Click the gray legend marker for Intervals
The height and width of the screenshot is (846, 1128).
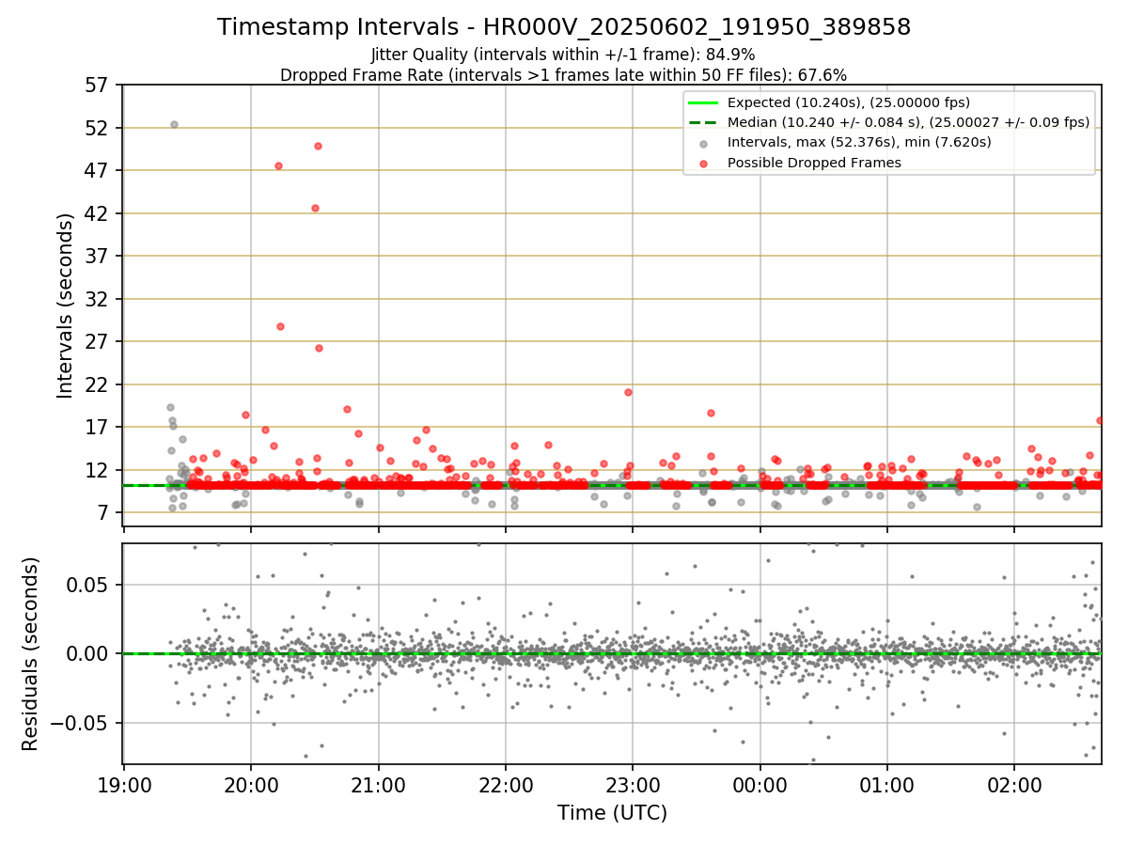pyautogui.click(x=703, y=143)
